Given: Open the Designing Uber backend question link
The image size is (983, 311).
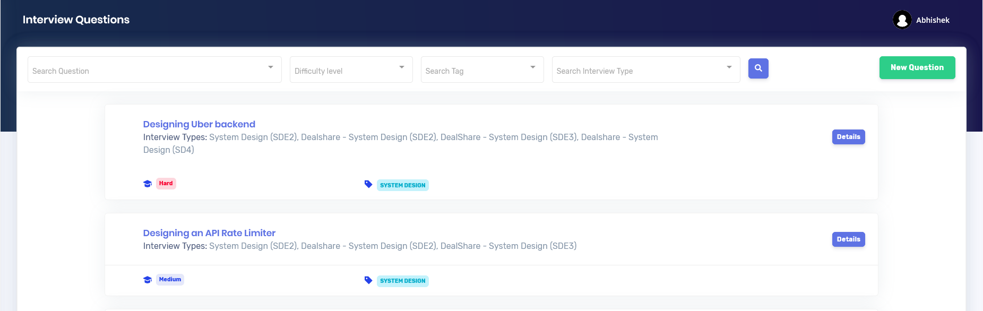Looking at the screenshot, I should pyautogui.click(x=199, y=124).
